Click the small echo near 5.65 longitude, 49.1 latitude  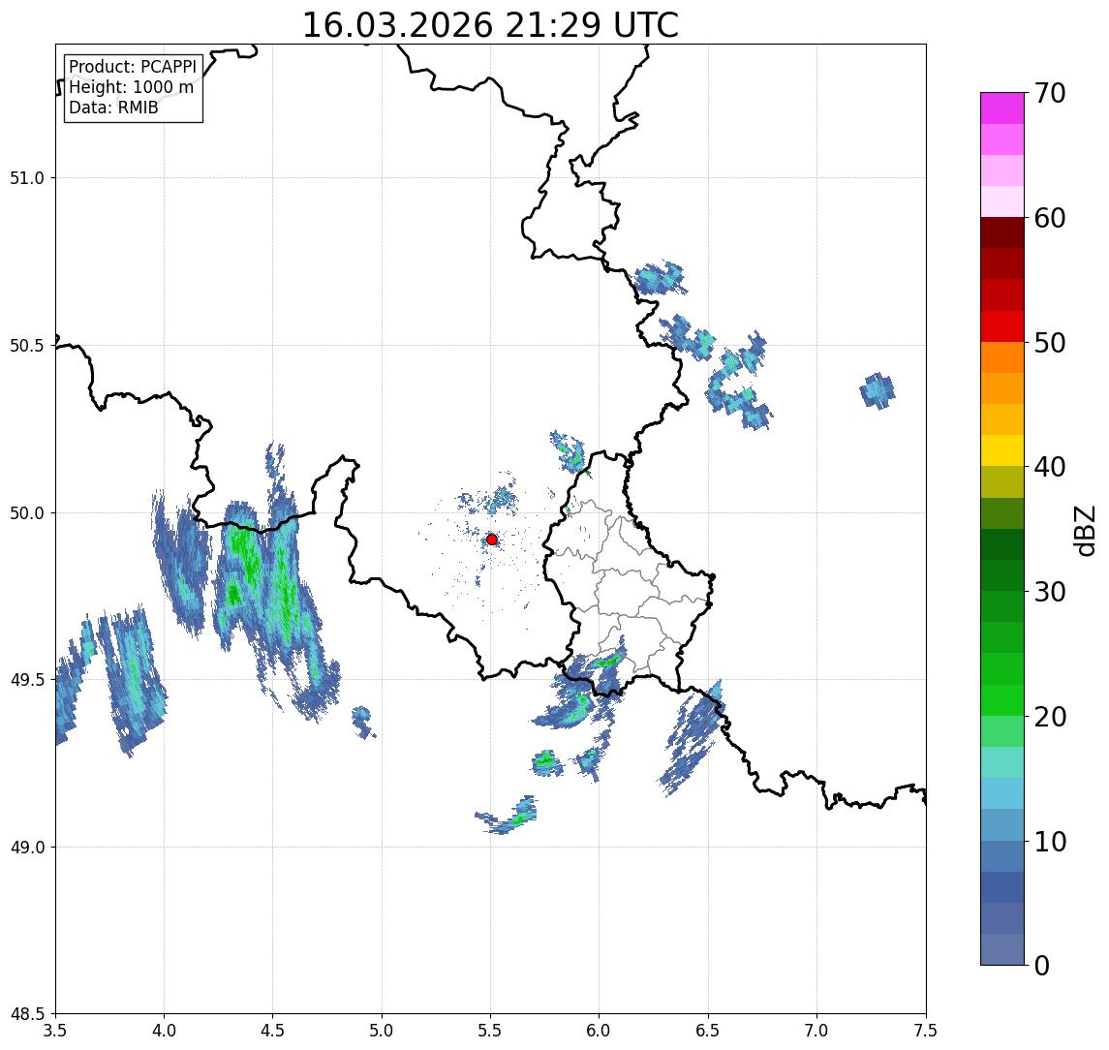[x=508, y=816]
